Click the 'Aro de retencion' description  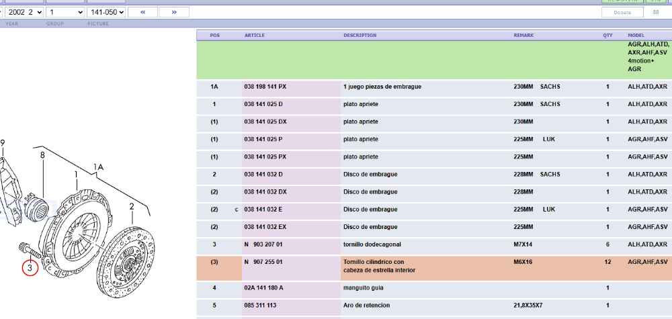[x=368, y=305]
